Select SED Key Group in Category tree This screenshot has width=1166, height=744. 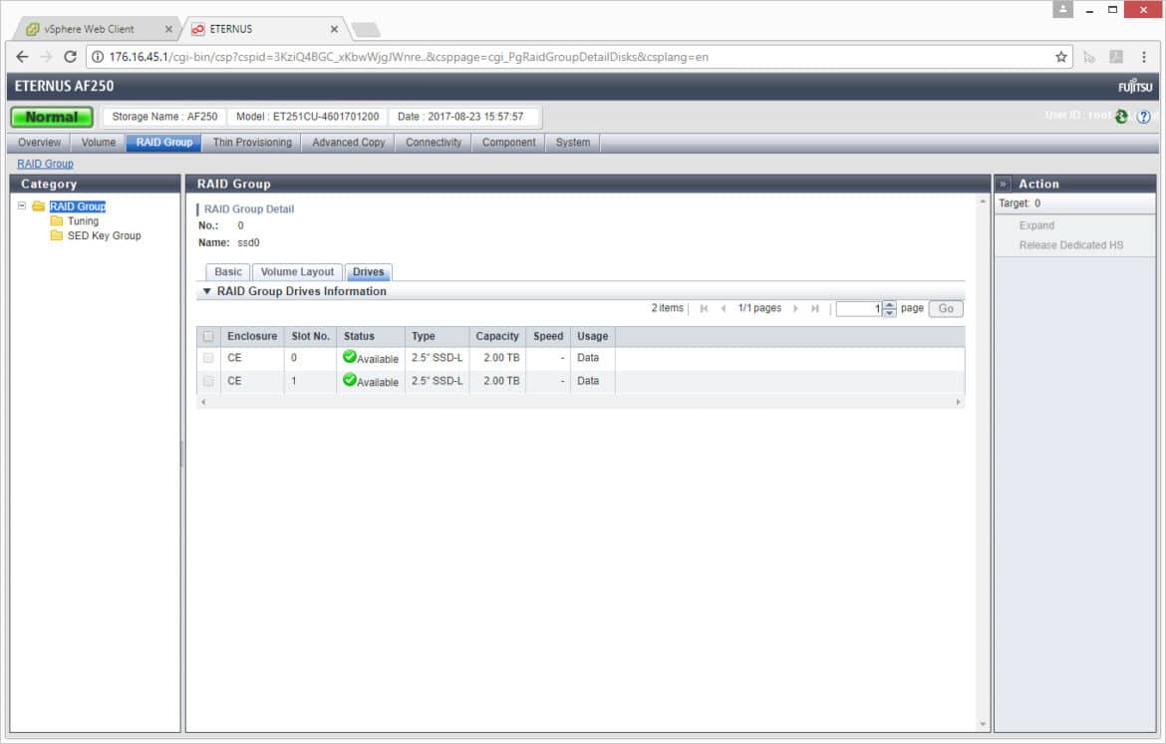104,235
